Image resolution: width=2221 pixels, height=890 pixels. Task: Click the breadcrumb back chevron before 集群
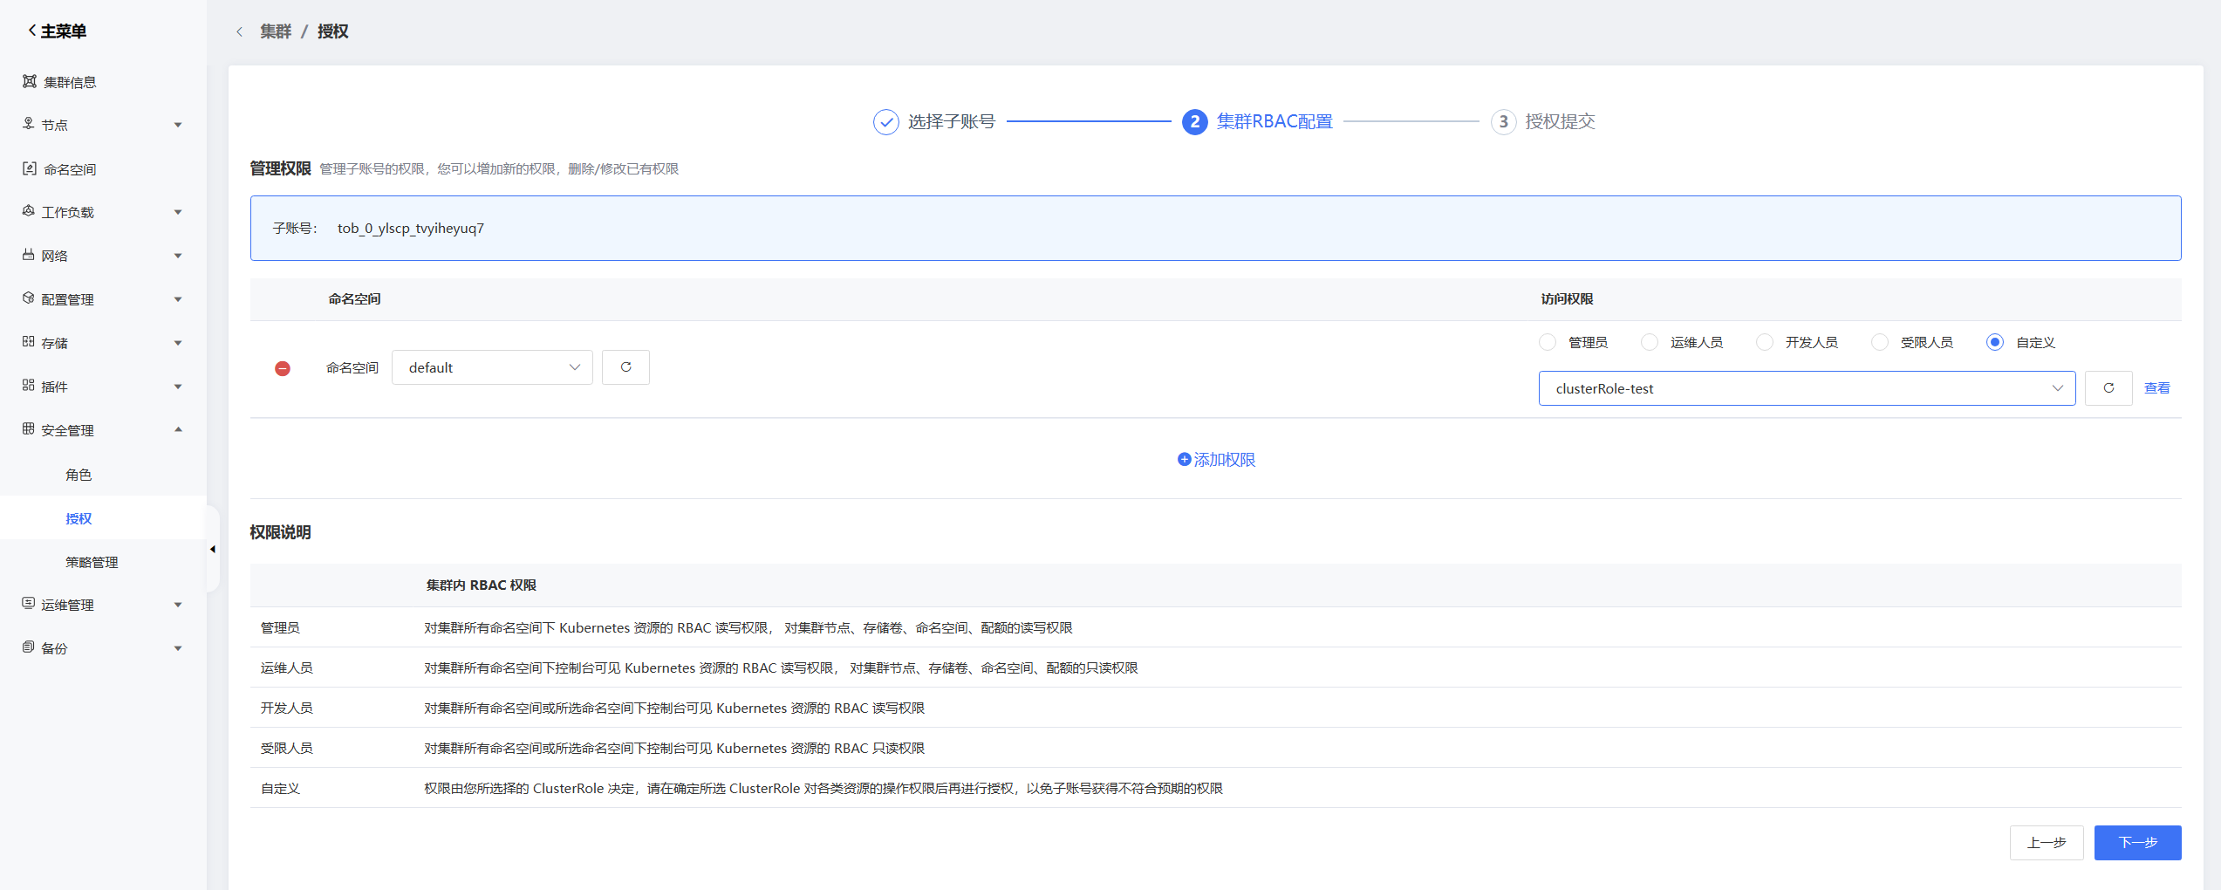(239, 31)
